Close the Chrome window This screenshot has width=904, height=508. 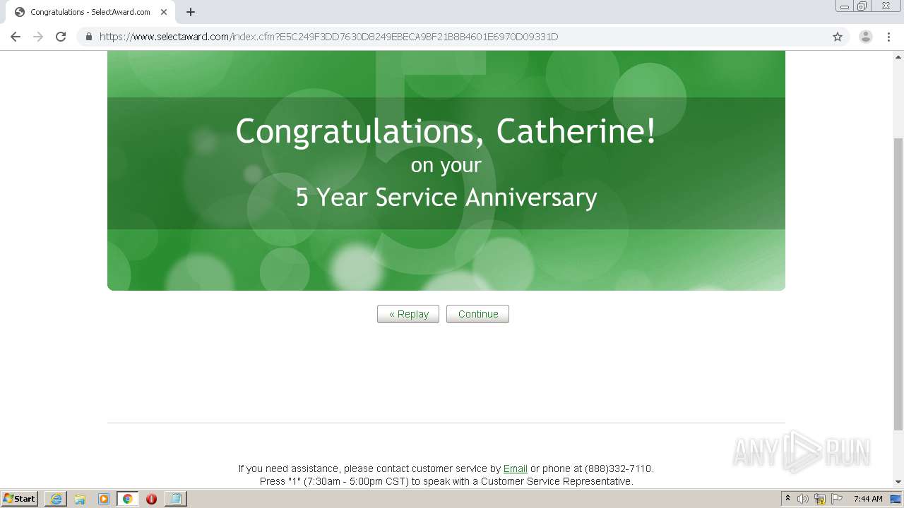pyautogui.click(x=886, y=6)
